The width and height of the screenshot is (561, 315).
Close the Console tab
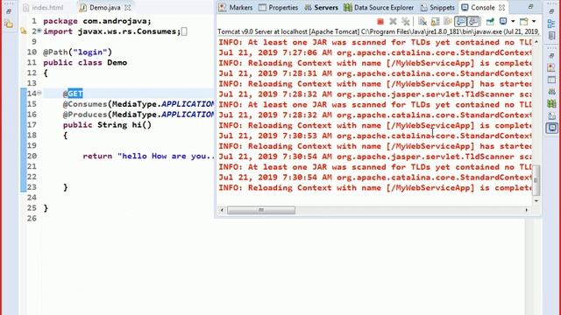(x=501, y=8)
